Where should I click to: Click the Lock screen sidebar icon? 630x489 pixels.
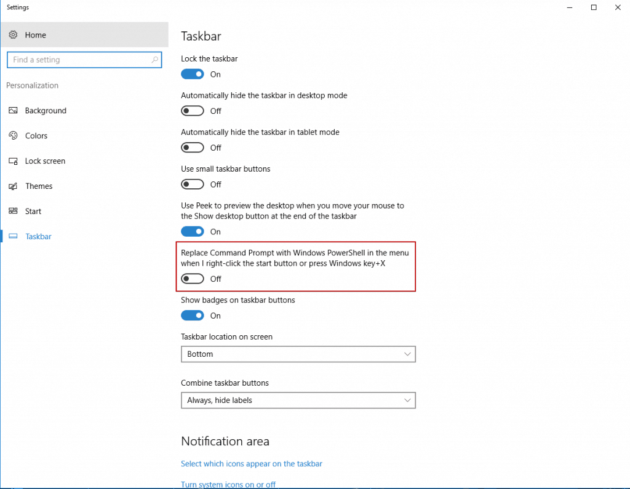[x=14, y=161]
